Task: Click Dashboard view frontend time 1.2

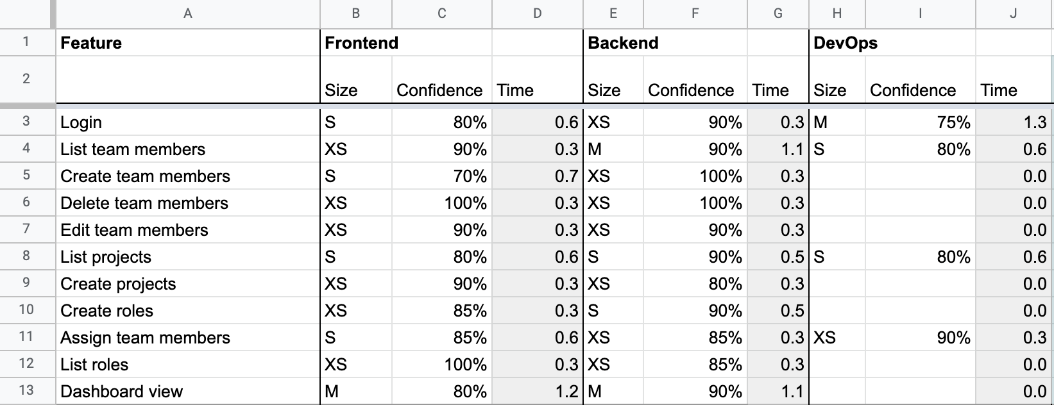Action: (x=537, y=391)
